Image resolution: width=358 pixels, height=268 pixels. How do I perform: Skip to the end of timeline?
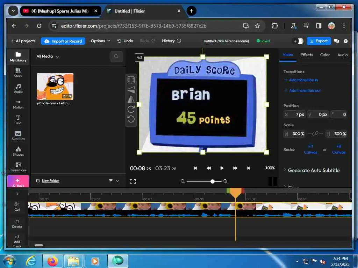click(249, 168)
